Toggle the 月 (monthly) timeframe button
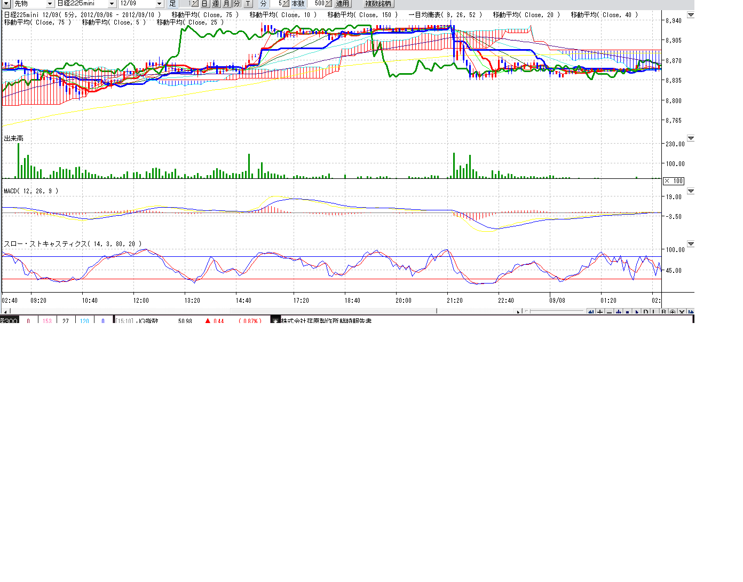Image resolution: width=743 pixels, height=582 pixels. click(x=226, y=4)
